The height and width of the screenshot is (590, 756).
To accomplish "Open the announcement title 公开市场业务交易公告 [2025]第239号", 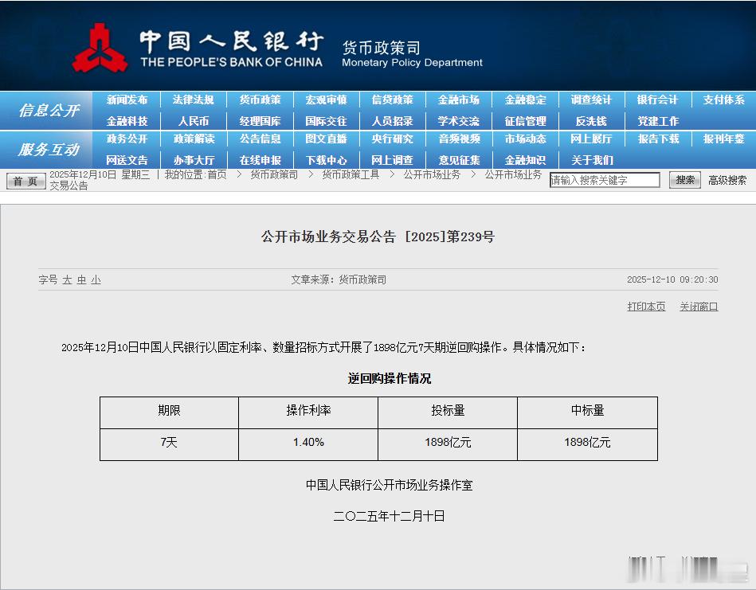I will [x=378, y=237].
